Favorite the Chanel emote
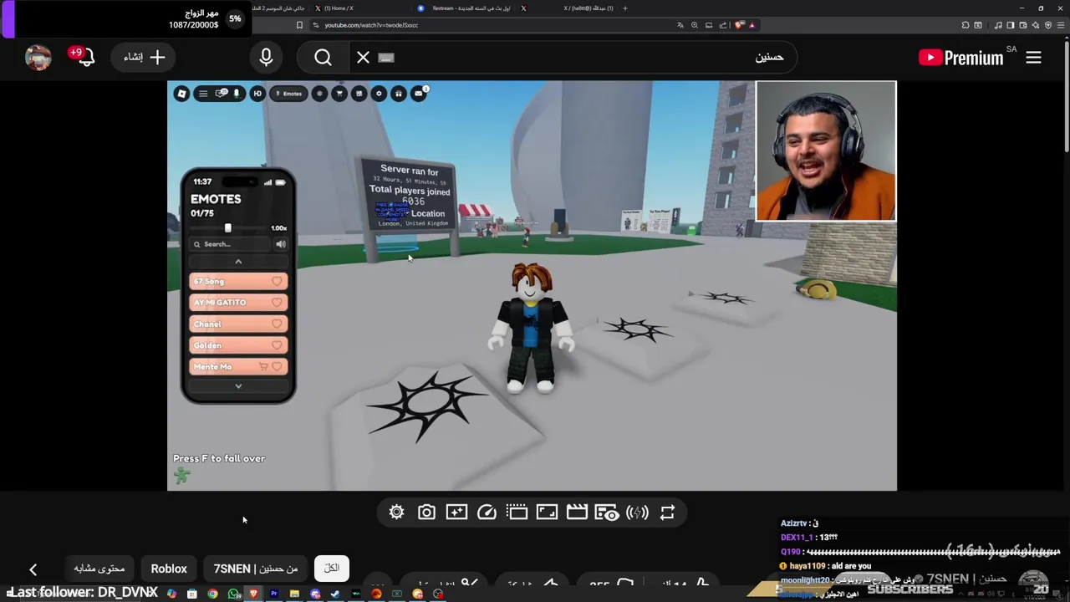This screenshot has height=602, width=1070. pyautogui.click(x=277, y=324)
